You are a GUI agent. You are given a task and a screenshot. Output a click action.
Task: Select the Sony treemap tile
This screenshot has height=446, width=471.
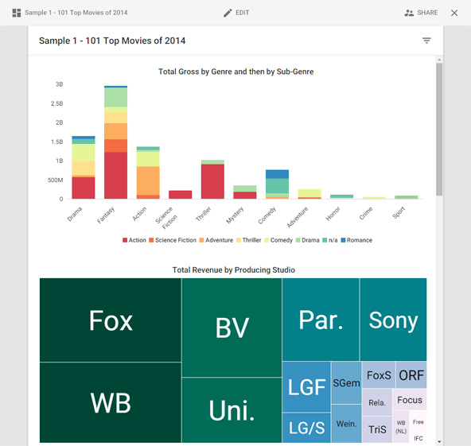(x=393, y=320)
